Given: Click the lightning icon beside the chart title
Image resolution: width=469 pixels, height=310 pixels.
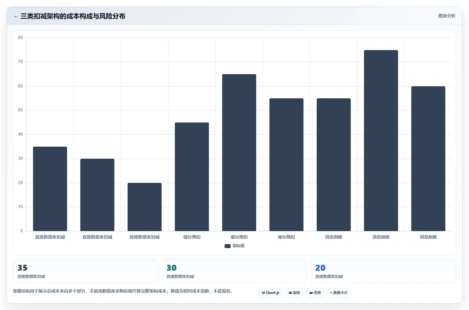Looking at the screenshot, I should [15, 16].
